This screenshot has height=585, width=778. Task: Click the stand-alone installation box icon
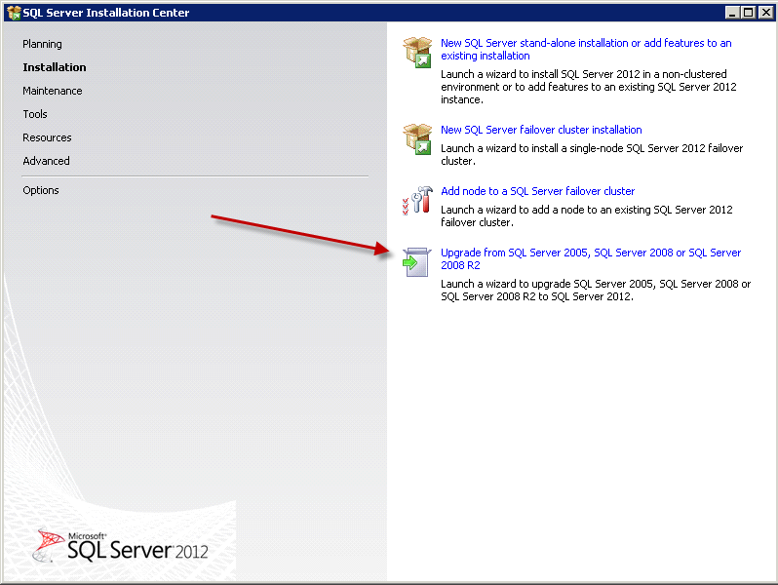[x=417, y=52]
